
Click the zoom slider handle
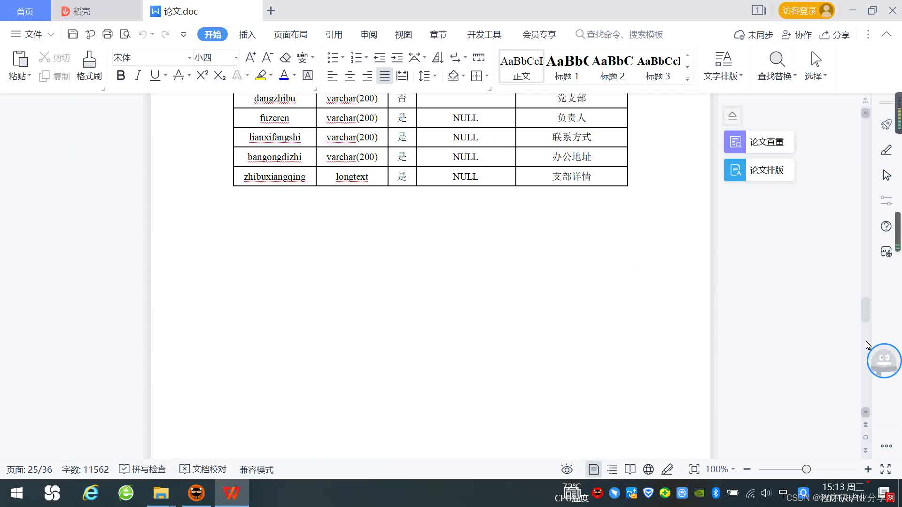pos(806,469)
